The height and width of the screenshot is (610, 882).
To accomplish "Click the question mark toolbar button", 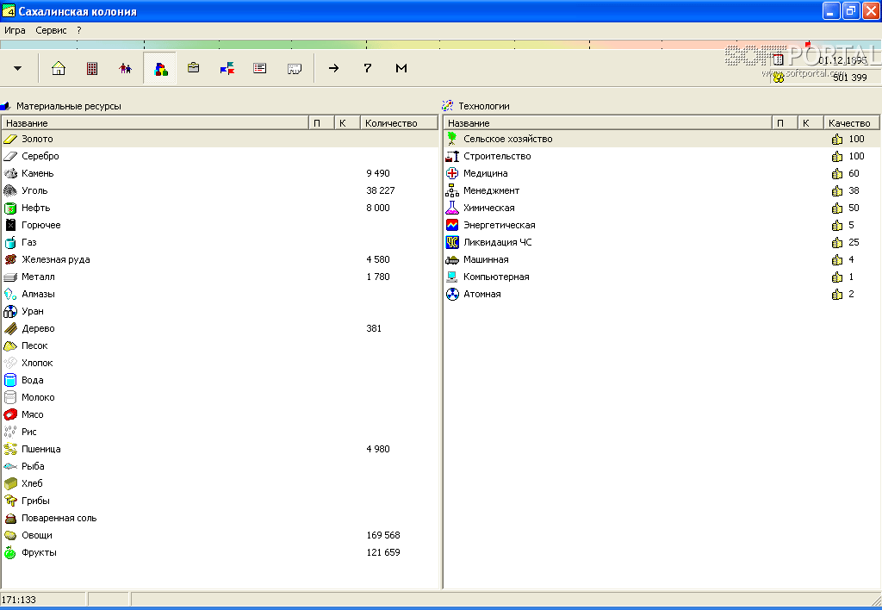I will point(368,68).
